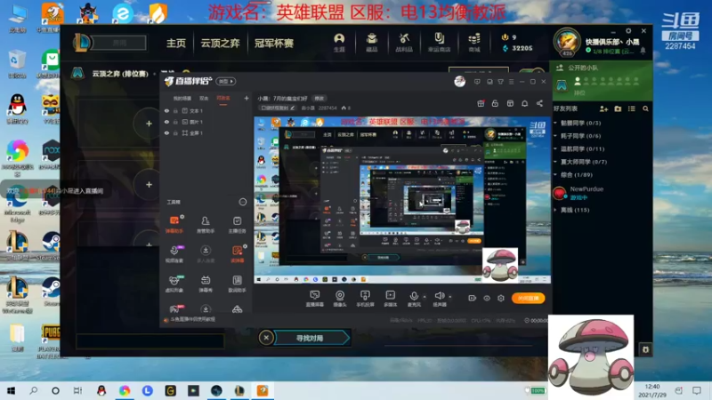
Task: Select friend NewPurdue in friends list
Action: (602, 193)
